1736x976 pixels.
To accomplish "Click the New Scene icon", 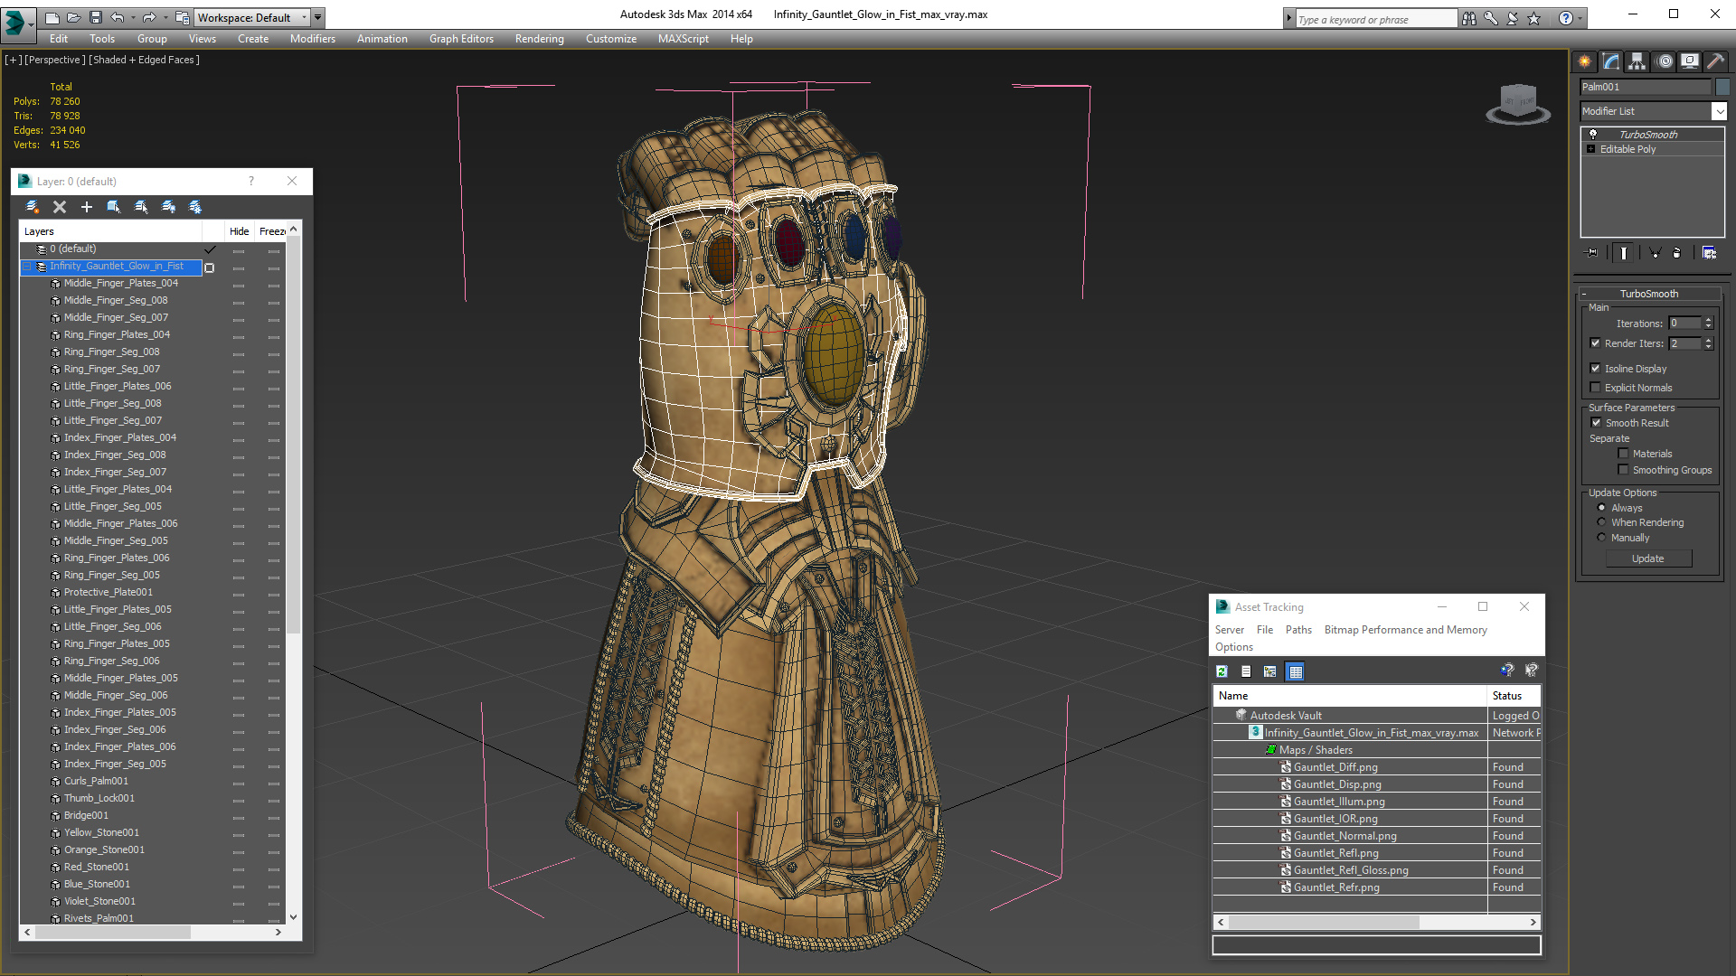I will [52, 18].
